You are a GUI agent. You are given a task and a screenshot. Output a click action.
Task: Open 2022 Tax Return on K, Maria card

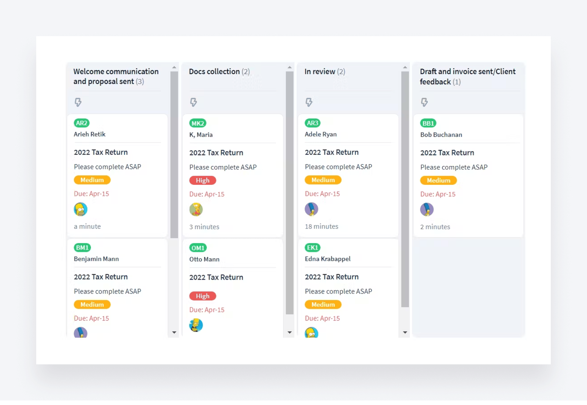(216, 153)
